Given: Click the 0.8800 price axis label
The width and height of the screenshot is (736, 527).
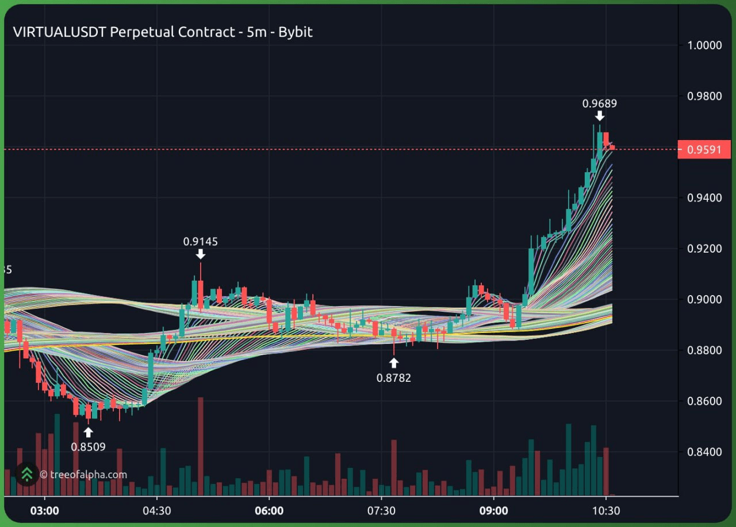Looking at the screenshot, I should click(704, 350).
